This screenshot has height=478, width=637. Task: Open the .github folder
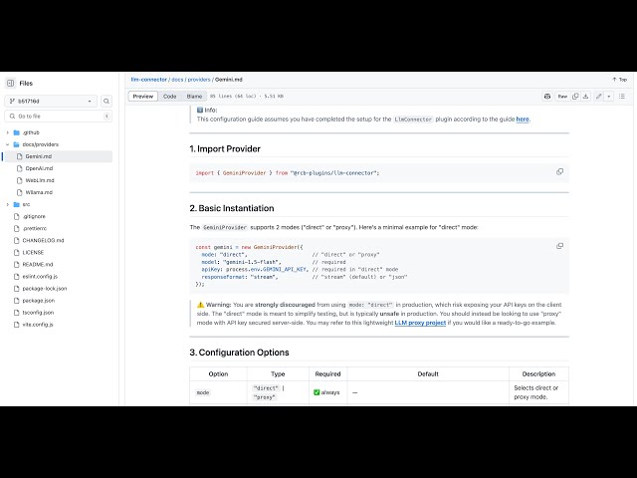coord(31,132)
